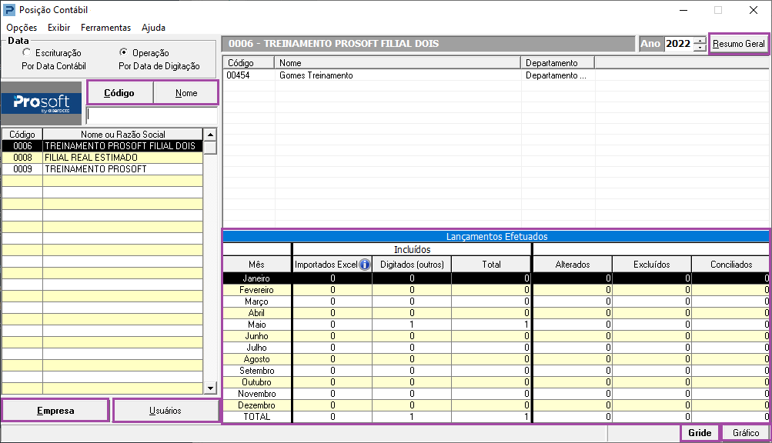Click the Resumo Geral button
The width and height of the screenshot is (772, 443).
739,44
